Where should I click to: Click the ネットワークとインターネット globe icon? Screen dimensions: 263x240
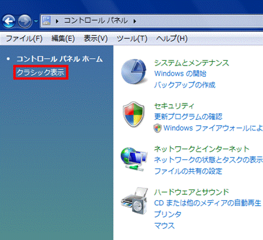[134, 159]
